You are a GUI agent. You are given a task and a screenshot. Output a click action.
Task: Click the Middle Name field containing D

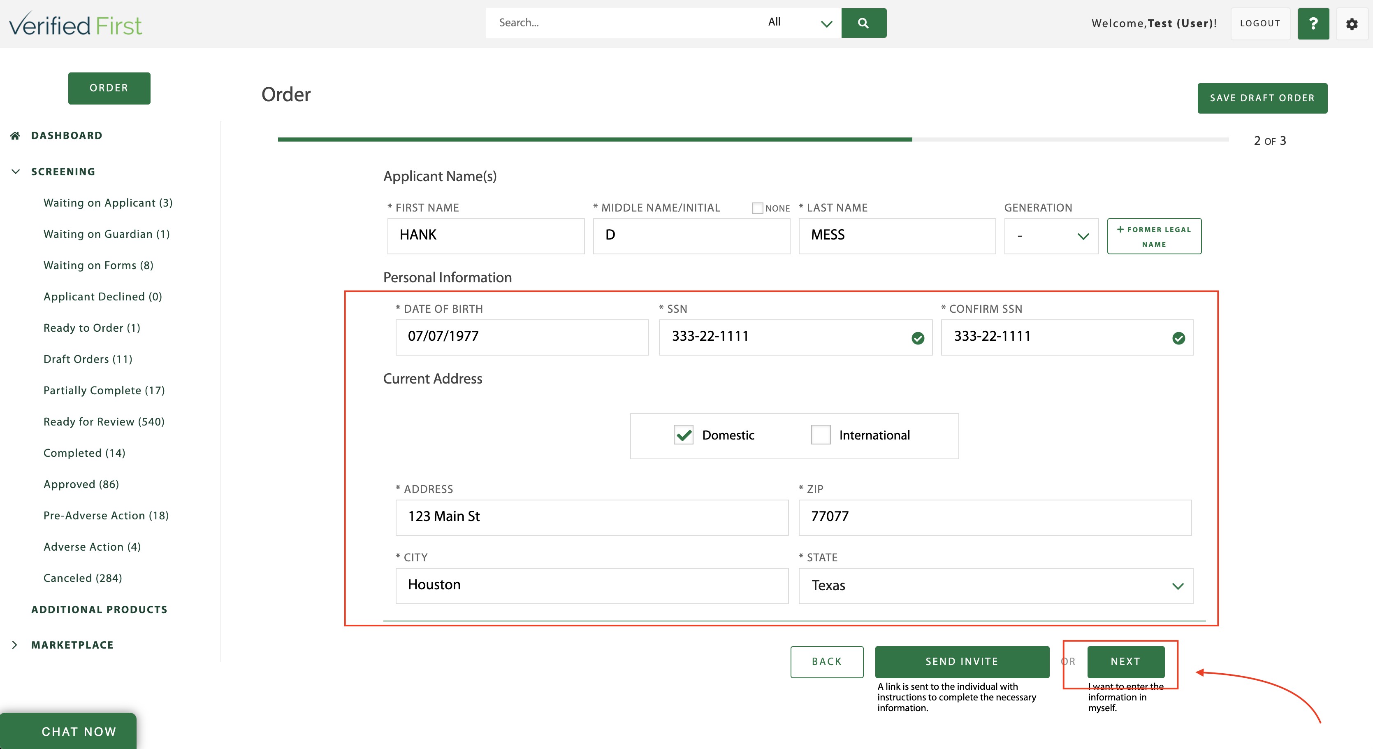(691, 236)
